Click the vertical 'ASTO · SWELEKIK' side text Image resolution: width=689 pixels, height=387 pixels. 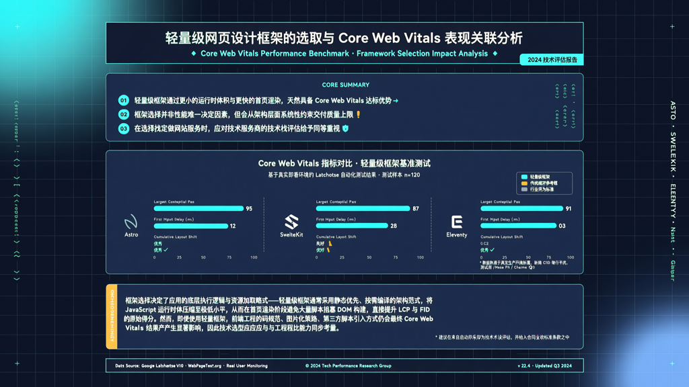673,191
